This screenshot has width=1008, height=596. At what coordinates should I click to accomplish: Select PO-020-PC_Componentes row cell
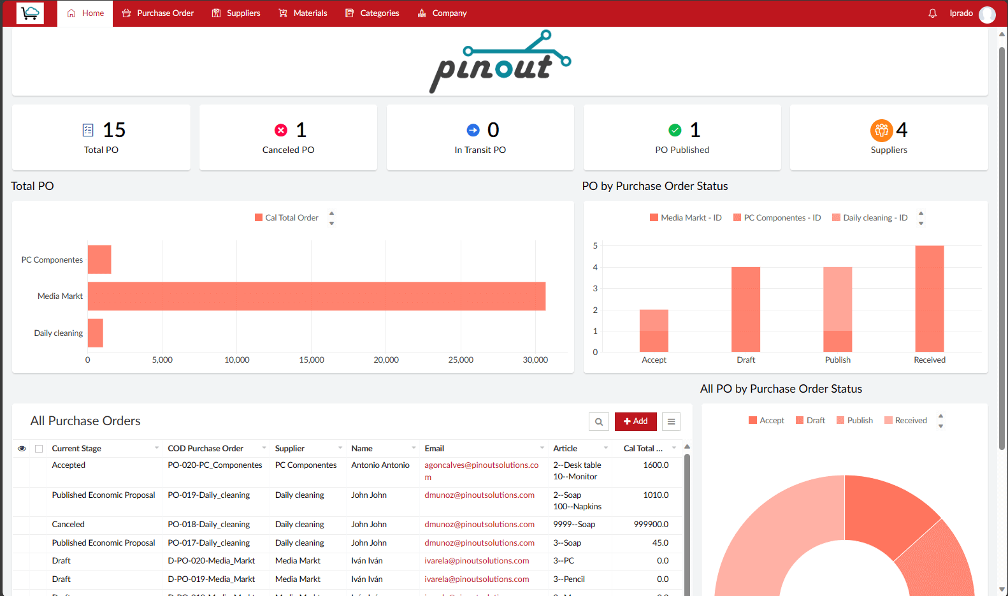coord(215,465)
